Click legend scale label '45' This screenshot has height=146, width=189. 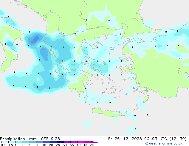tap(86, 145)
